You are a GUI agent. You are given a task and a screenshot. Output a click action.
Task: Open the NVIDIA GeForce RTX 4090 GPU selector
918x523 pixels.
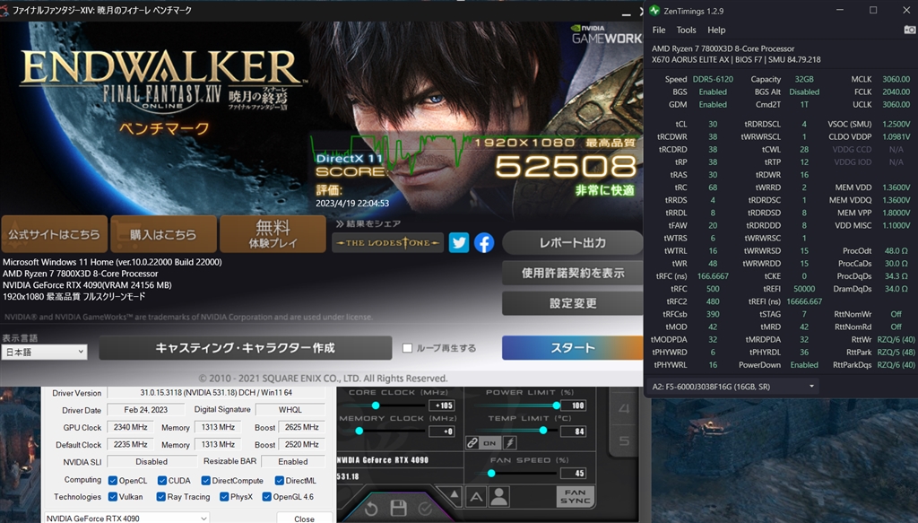tap(126, 519)
